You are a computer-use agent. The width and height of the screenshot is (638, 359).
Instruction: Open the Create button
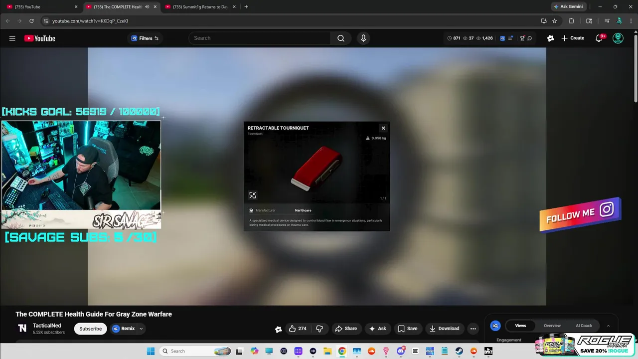pyautogui.click(x=573, y=38)
